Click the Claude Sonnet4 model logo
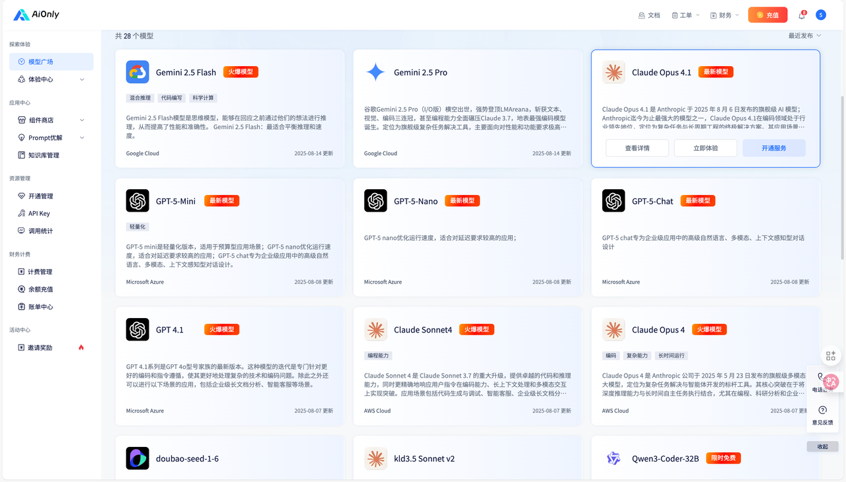 tap(375, 329)
